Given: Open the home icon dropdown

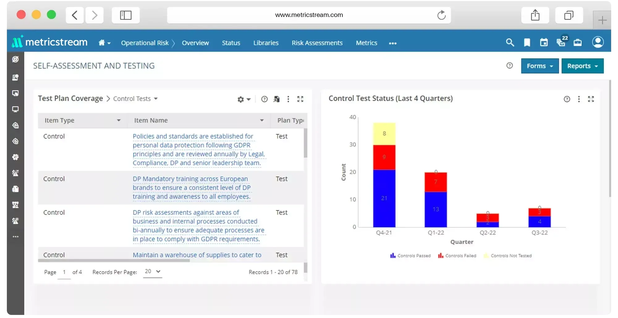Looking at the screenshot, I should tap(104, 43).
